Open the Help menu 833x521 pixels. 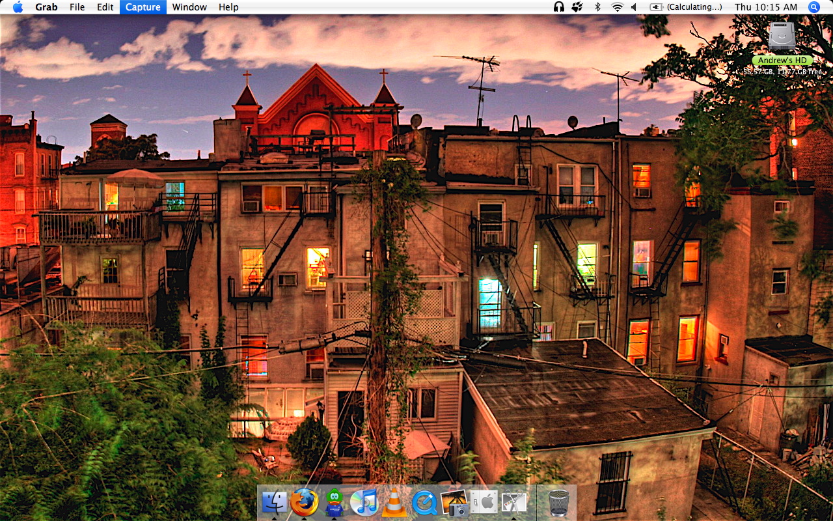tap(228, 7)
